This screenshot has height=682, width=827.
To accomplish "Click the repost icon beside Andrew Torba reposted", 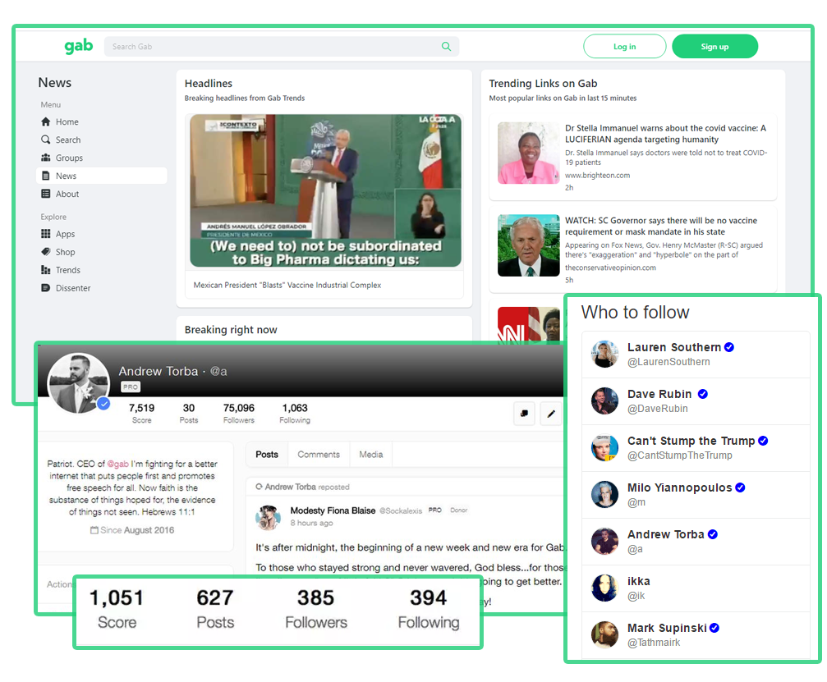I will coord(259,487).
